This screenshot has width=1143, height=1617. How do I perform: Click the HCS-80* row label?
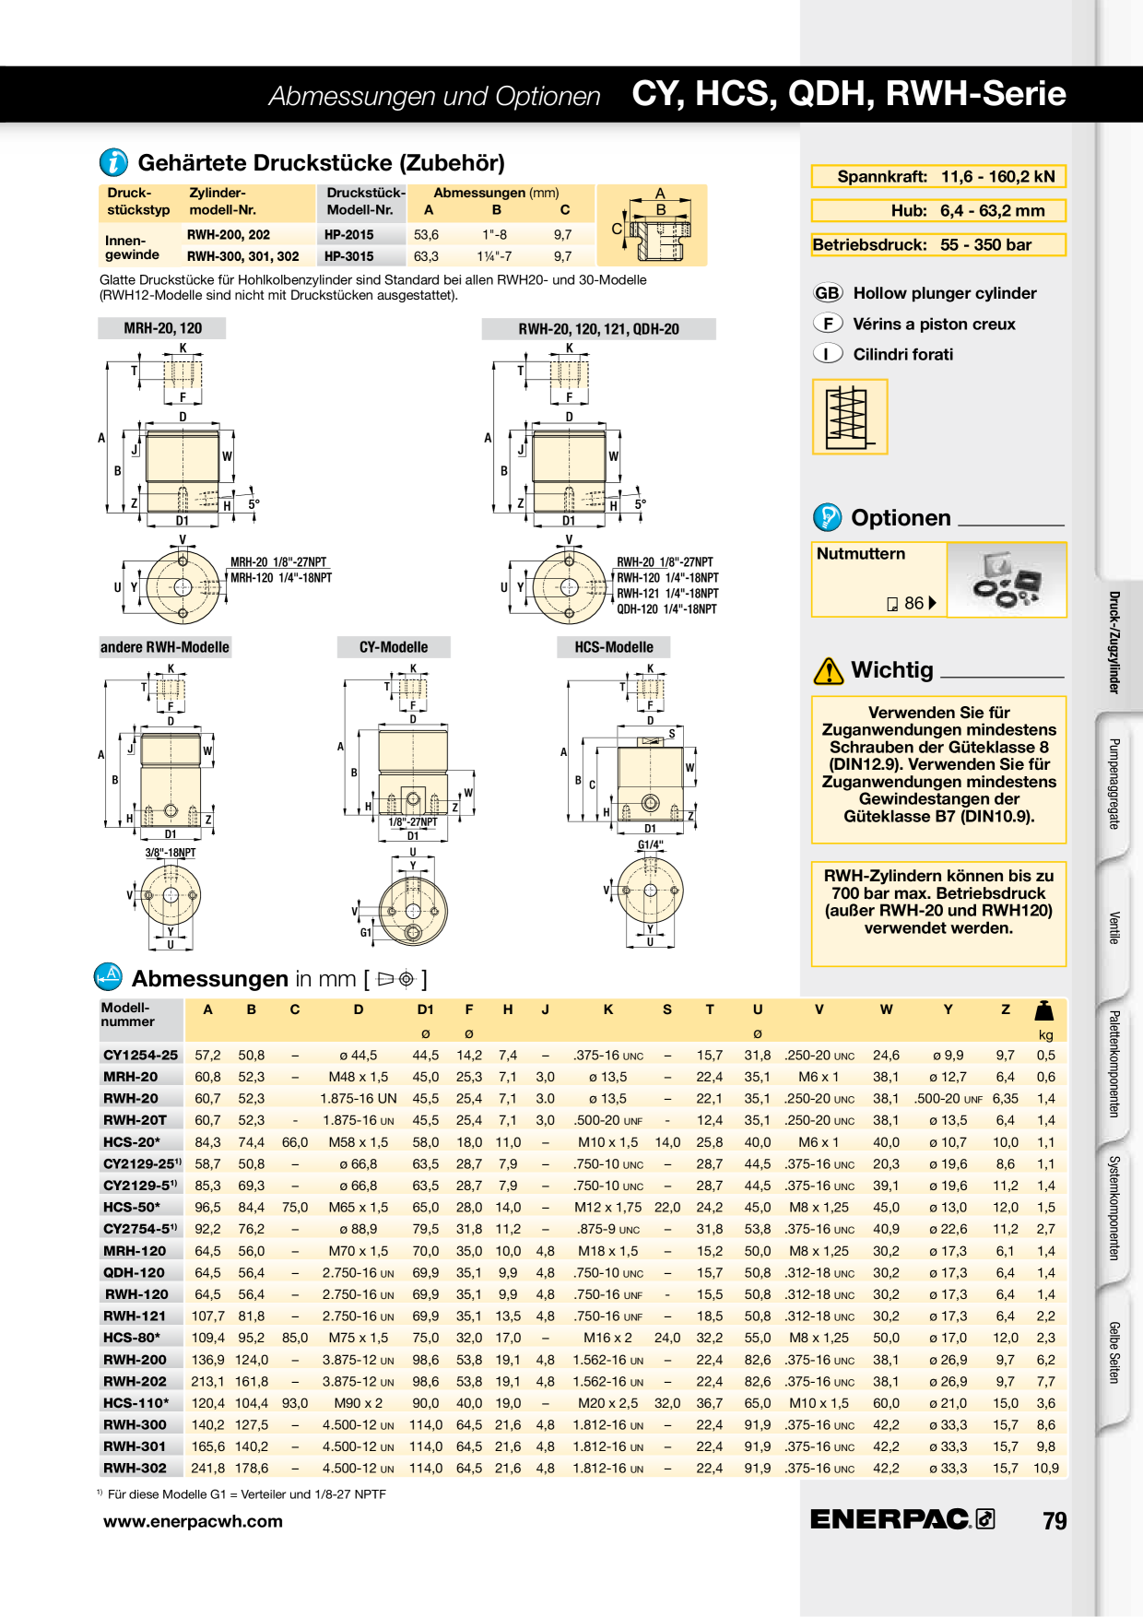click(x=131, y=1338)
